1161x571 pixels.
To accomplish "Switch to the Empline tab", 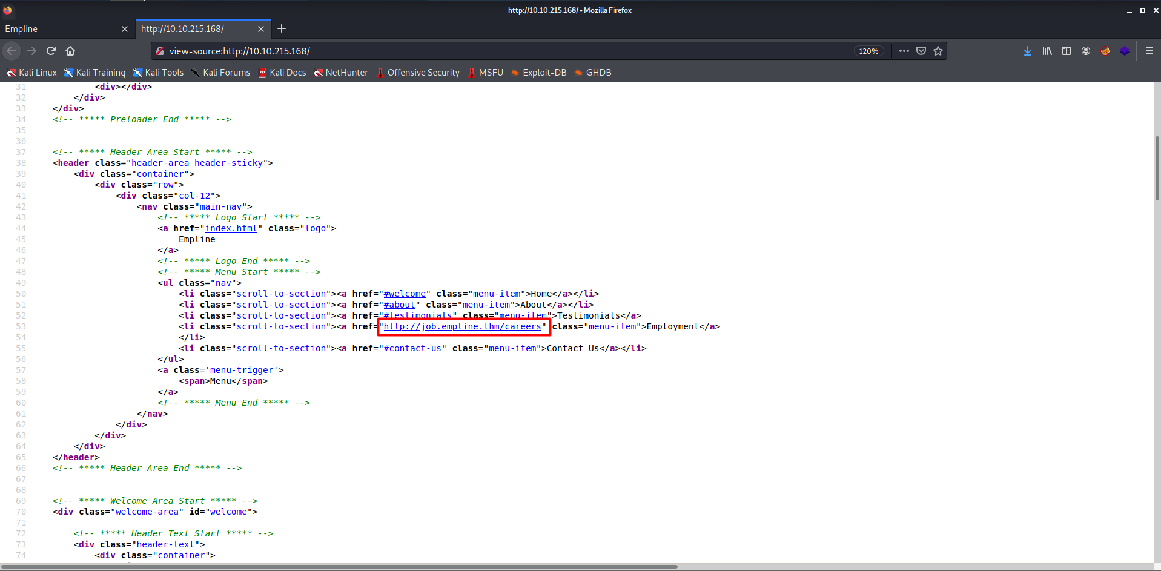I will [x=61, y=29].
